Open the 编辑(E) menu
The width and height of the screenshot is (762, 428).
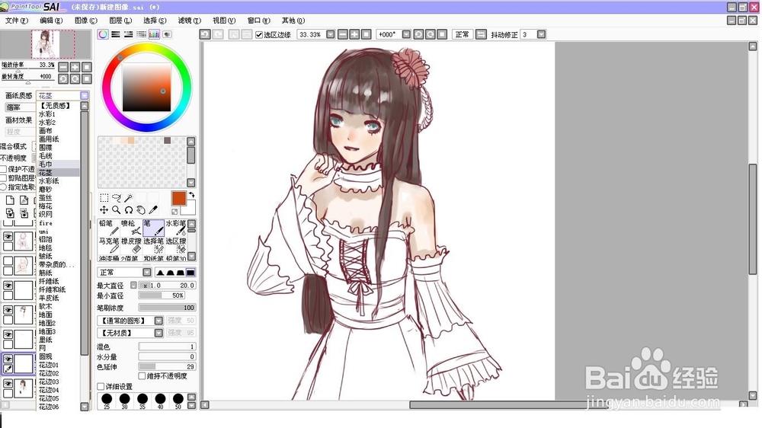(51, 21)
